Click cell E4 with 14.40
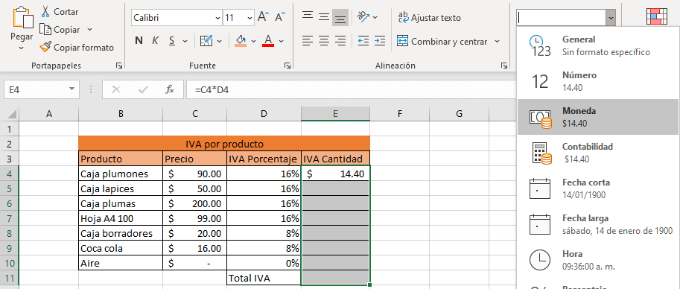Image resolution: width=680 pixels, height=289 pixels. coord(335,174)
